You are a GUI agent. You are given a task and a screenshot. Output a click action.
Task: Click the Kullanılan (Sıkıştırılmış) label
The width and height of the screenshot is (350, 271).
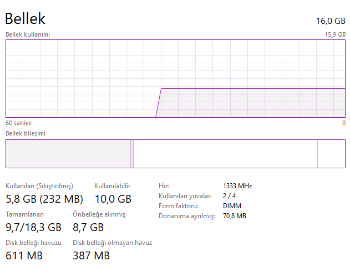39,186
